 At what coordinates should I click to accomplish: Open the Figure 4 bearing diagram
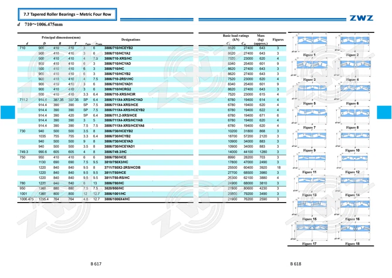point(352,68)
